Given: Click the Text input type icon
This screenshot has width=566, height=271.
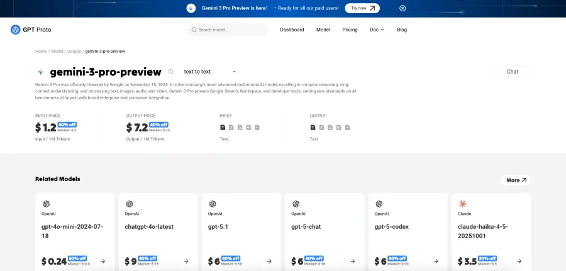Looking at the screenshot, I should (x=223, y=128).
